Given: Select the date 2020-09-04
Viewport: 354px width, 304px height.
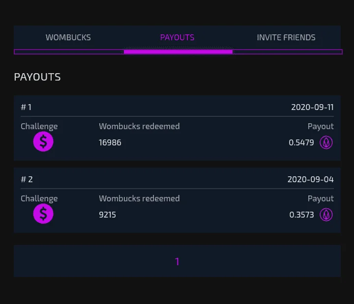Looking at the screenshot, I should (x=311, y=180).
